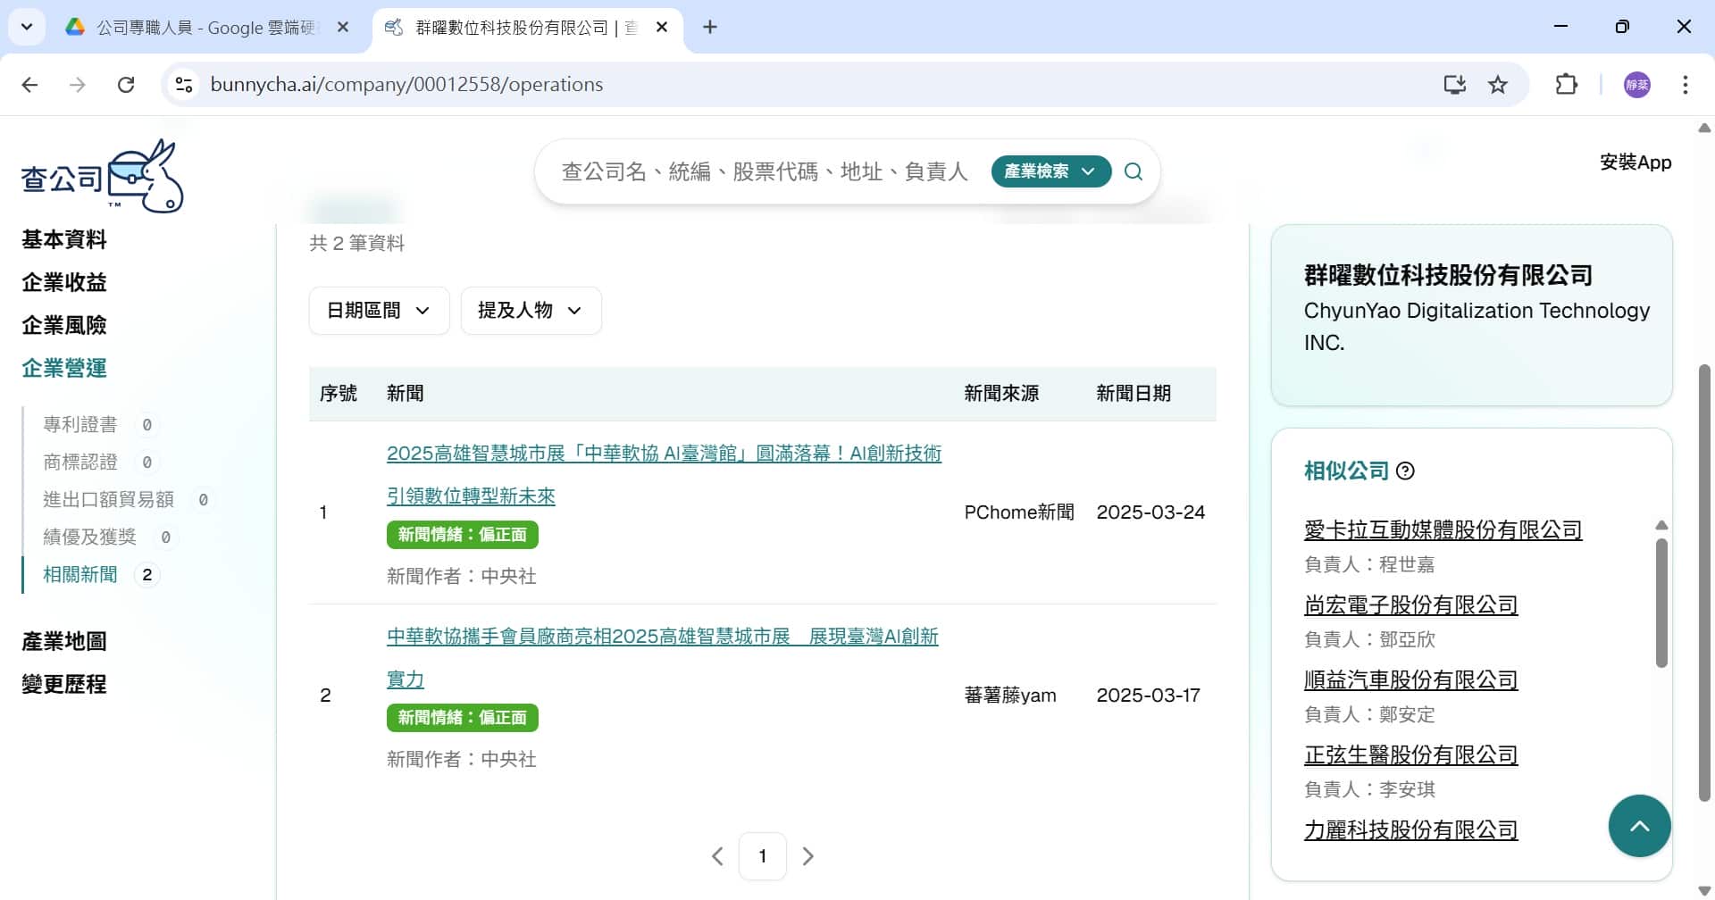
Task: Reload the page using the refresh icon
Action: click(x=126, y=85)
